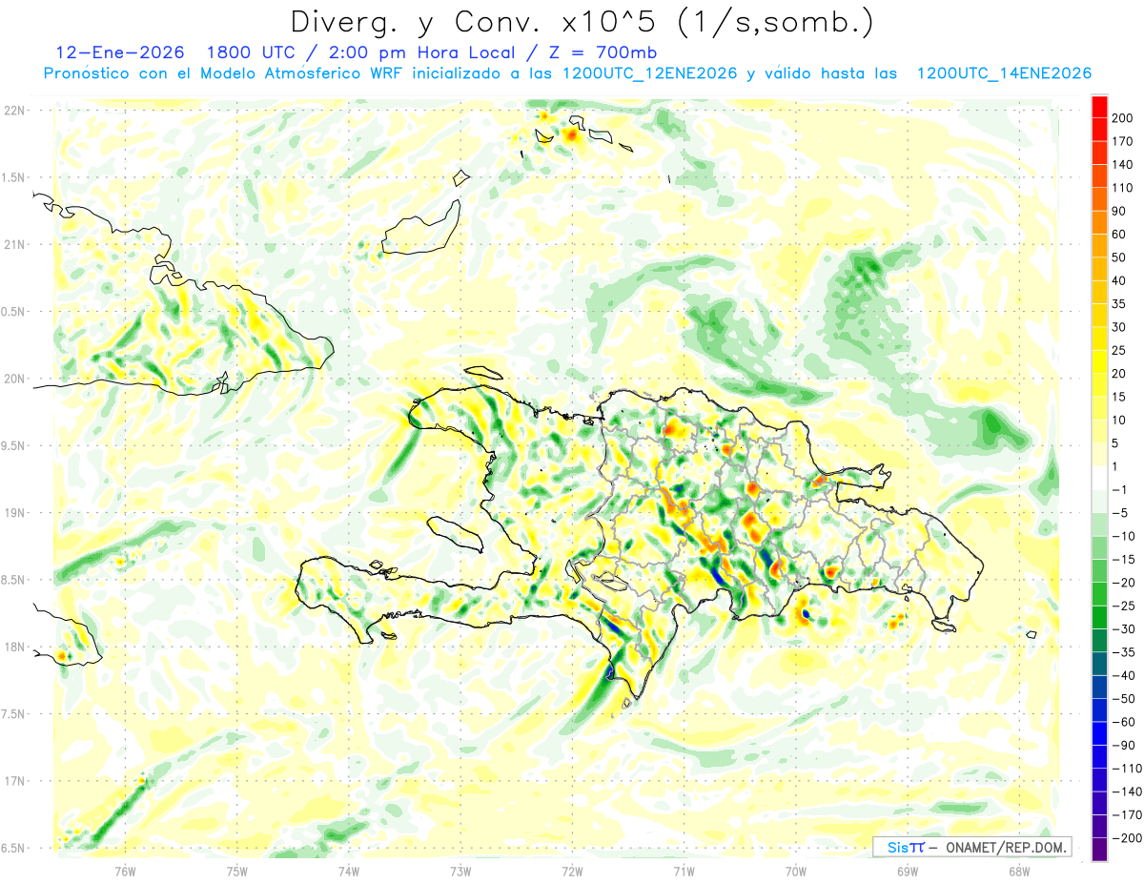The image size is (1144, 884).
Task: Click the 76W longitude label
Action: (125, 870)
